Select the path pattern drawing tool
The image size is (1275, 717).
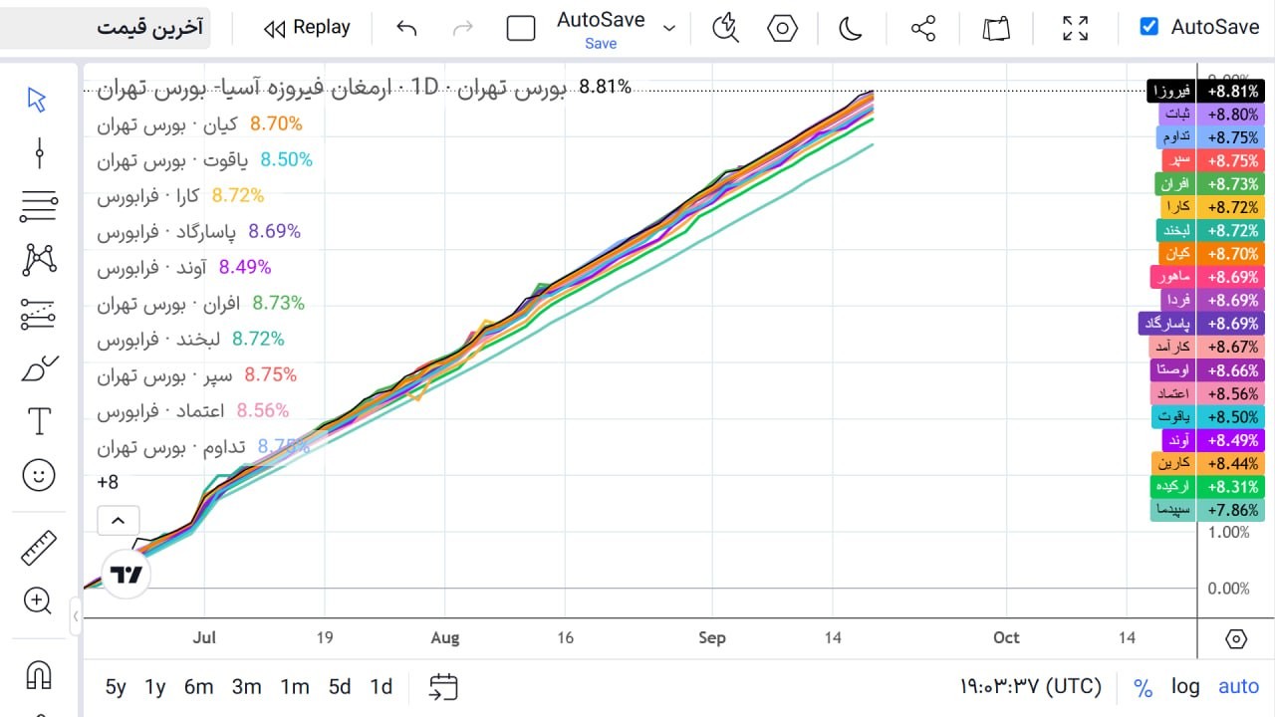(39, 260)
